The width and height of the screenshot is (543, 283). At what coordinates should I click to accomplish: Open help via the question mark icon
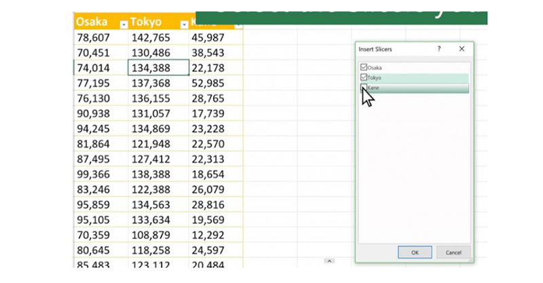click(x=439, y=49)
